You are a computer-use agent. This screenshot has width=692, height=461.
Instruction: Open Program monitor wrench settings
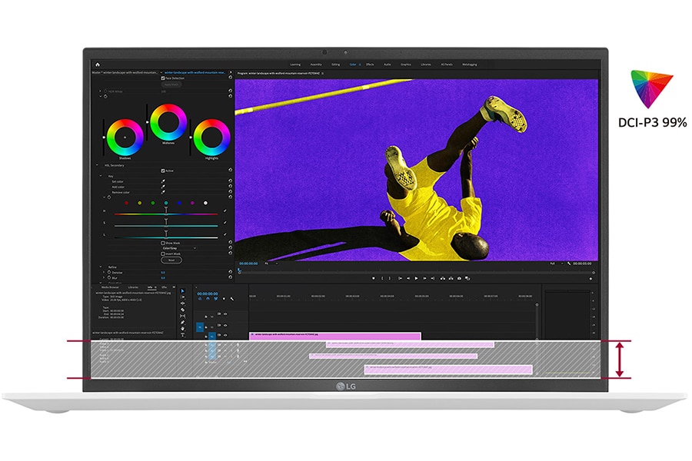click(569, 264)
